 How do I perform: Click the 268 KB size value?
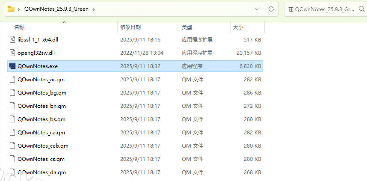point(252,172)
